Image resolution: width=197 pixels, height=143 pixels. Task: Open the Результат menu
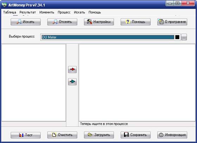coord(28,12)
